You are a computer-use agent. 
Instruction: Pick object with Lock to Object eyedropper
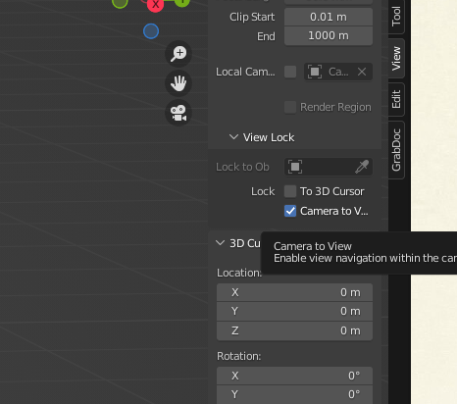[x=362, y=167]
